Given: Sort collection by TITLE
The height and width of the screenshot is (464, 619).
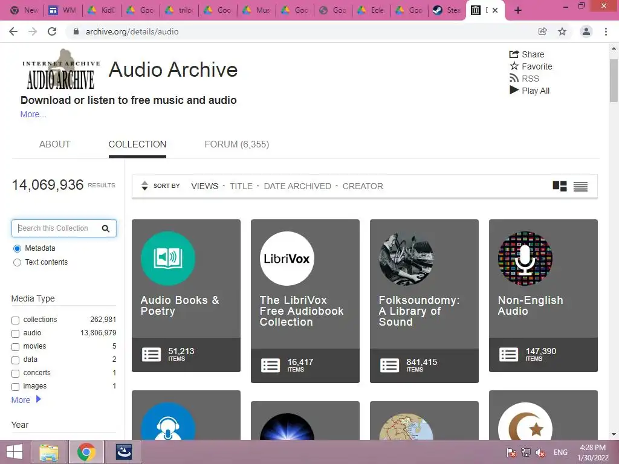Looking at the screenshot, I should click(241, 186).
